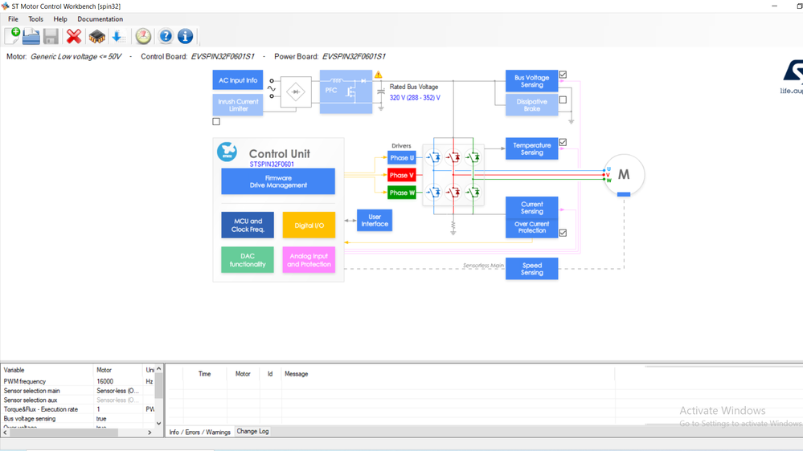This screenshot has width=803, height=451.
Task: Open the User Interface block
Action: [375, 221]
